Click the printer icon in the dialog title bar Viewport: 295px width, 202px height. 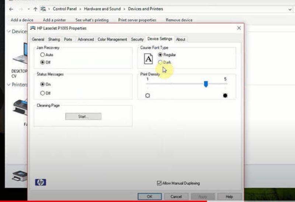pyautogui.click(x=33, y=28)
